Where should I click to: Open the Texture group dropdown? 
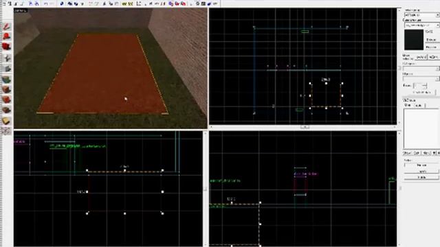[x=421, y=14]
